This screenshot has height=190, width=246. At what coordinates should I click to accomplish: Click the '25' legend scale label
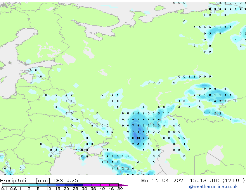75,188
